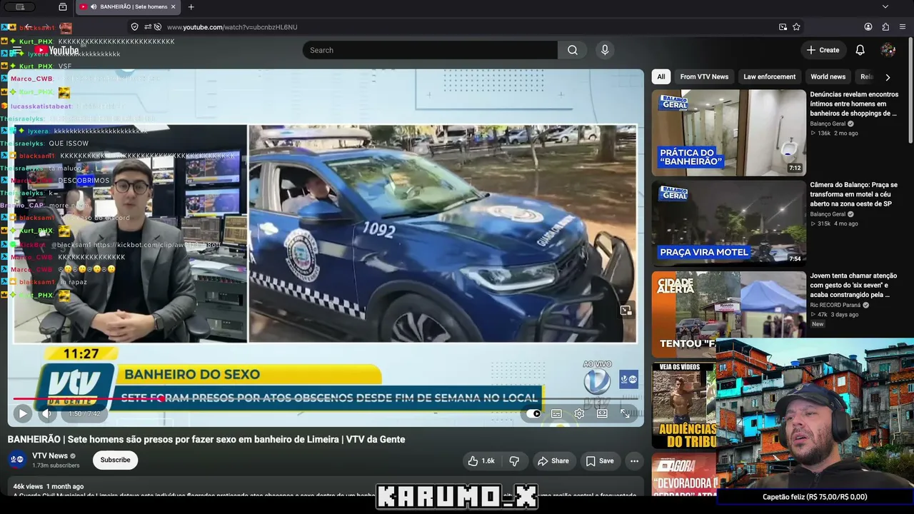The height and width of the screenshot is (514, 914).
Task: Save the video to a playlist
Action: [x=600, y=461]
